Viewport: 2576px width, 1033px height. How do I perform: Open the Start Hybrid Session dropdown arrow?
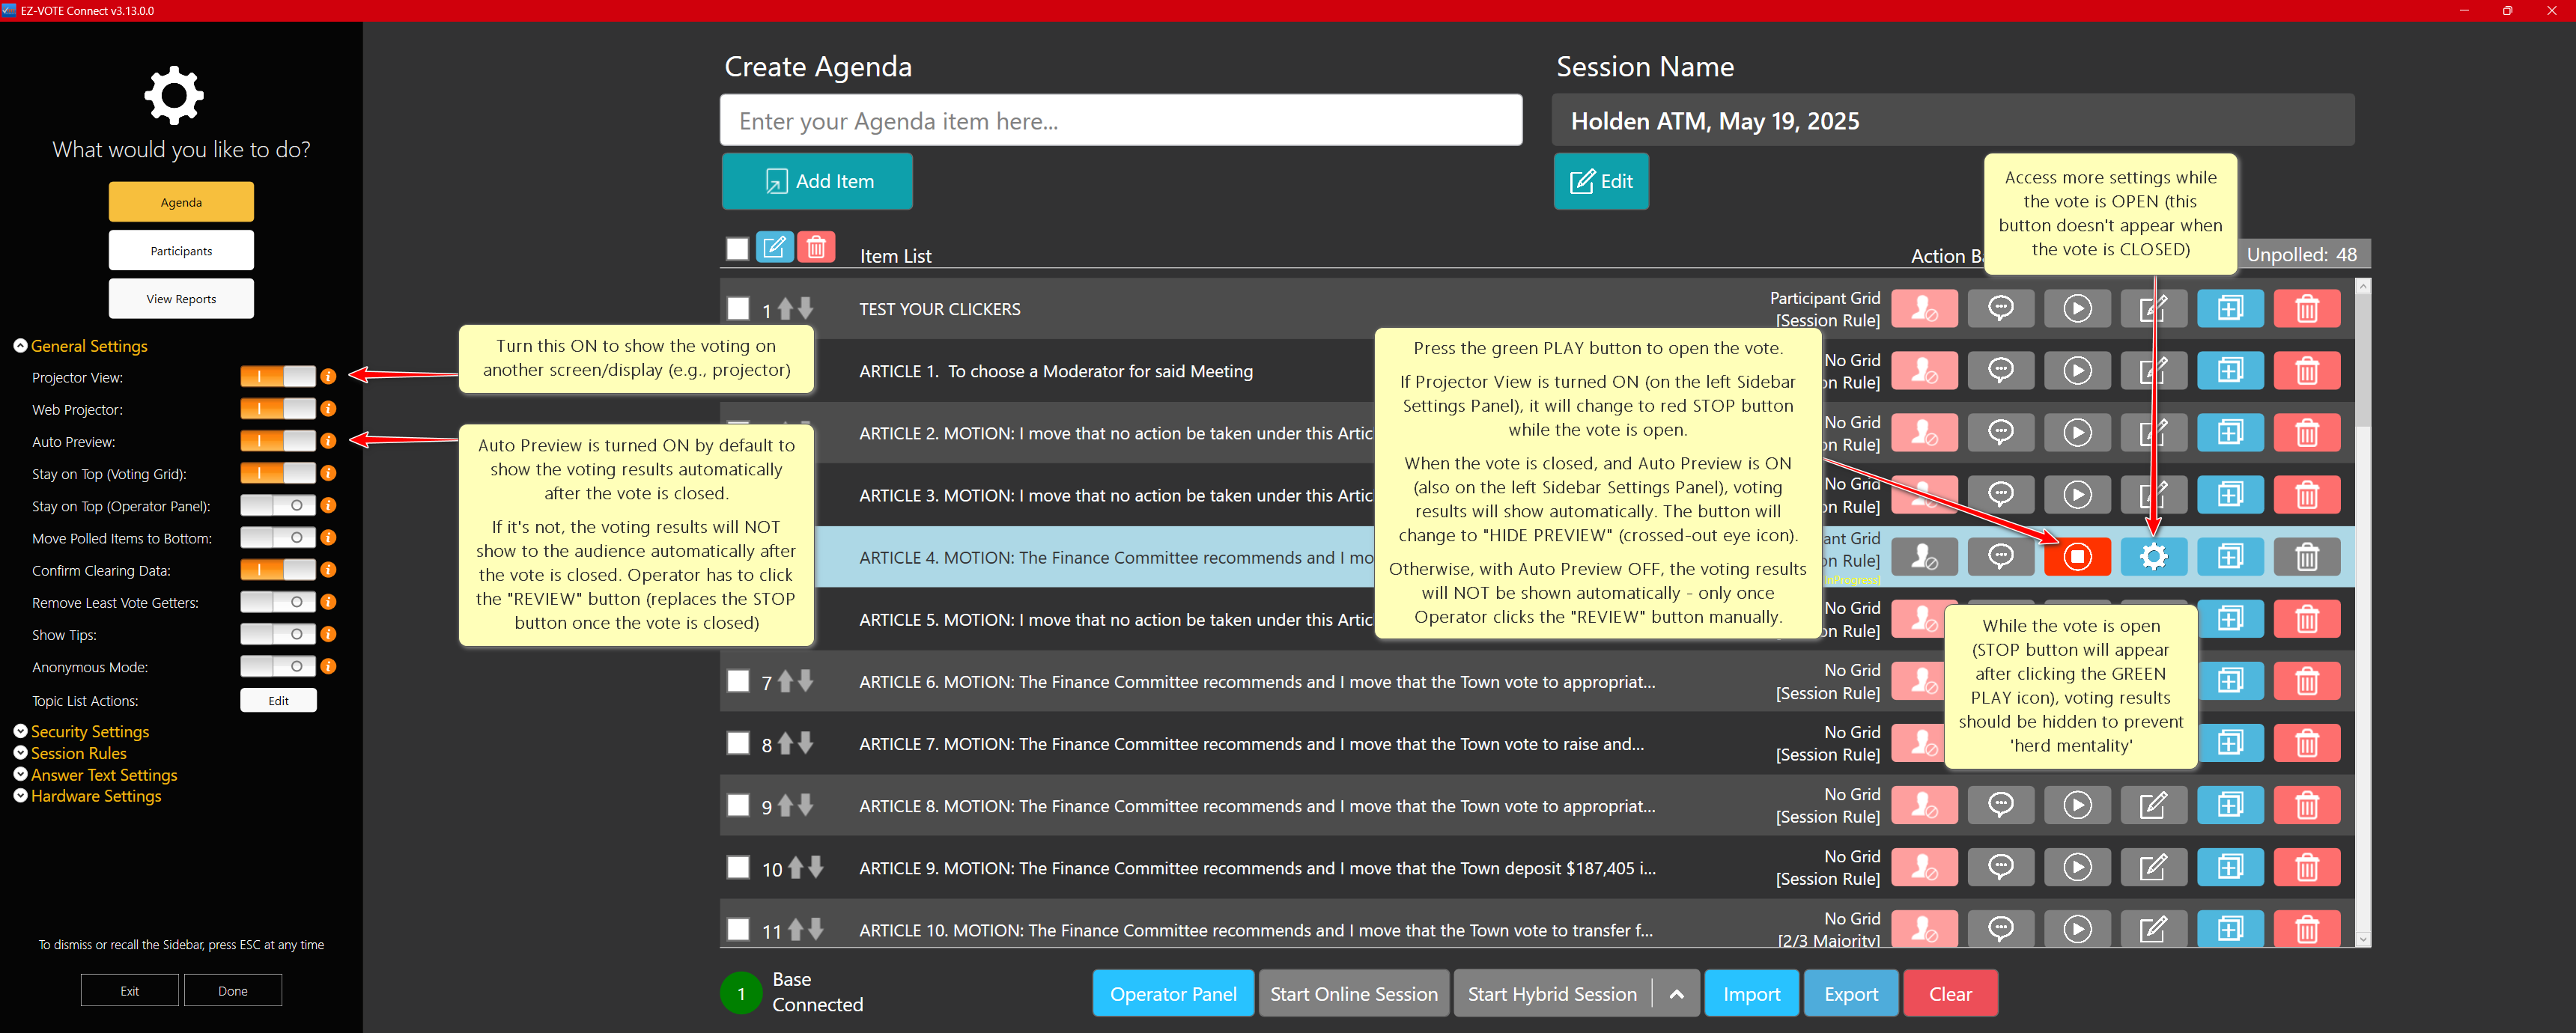tap(1677, 994)
